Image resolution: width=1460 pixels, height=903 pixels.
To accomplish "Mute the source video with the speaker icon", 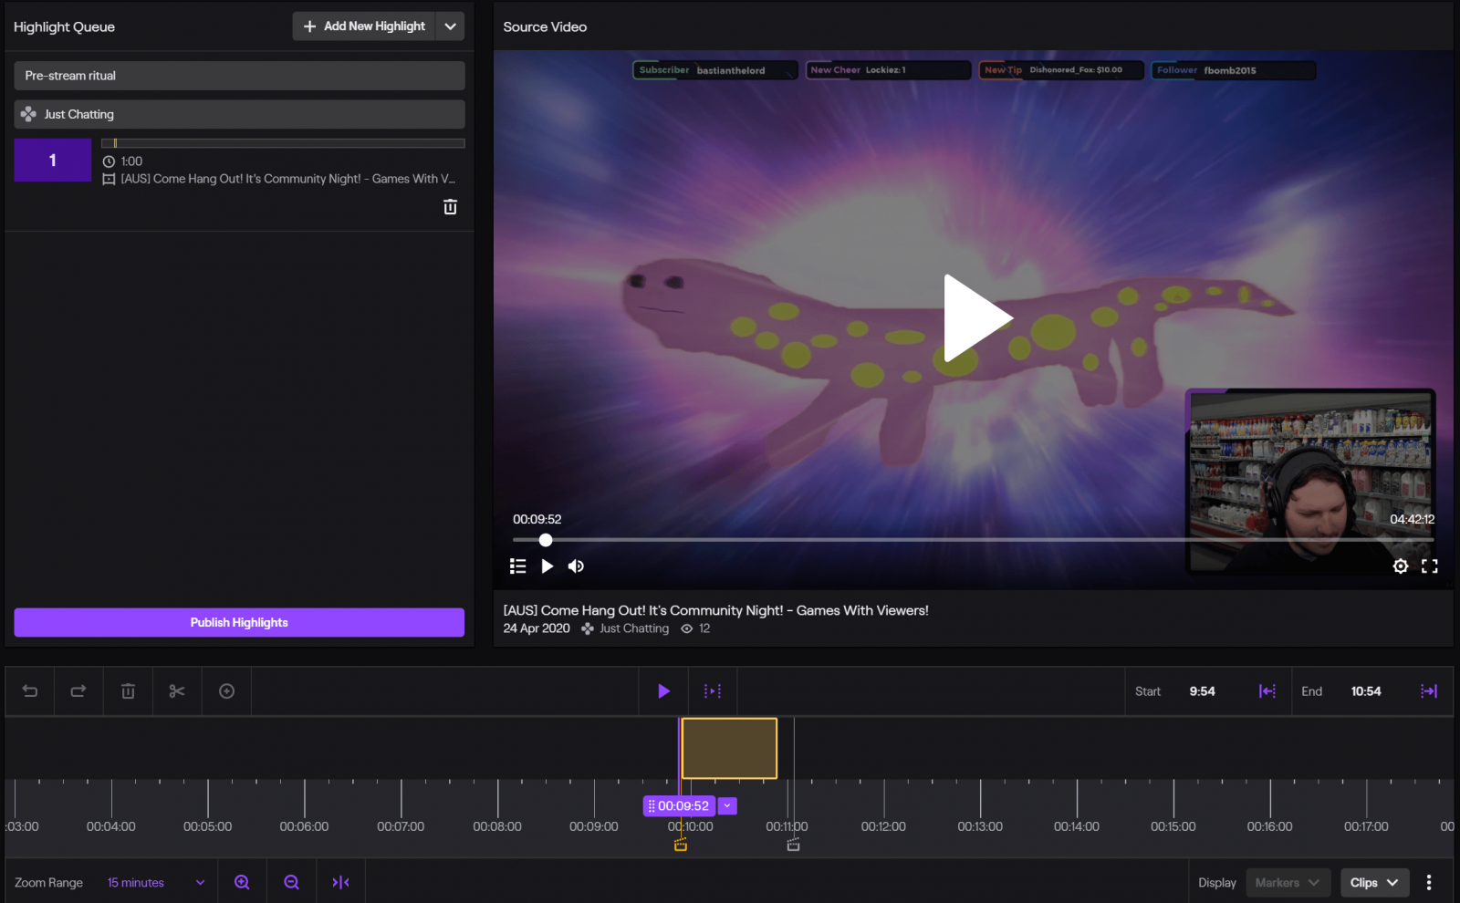I will (x=576, y=566).
